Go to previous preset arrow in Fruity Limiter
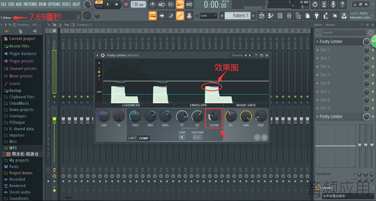 245,55
